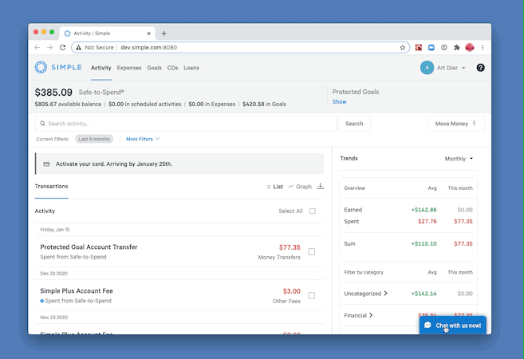
Task: Click the Other Fees category label
Action: [286, 302]
